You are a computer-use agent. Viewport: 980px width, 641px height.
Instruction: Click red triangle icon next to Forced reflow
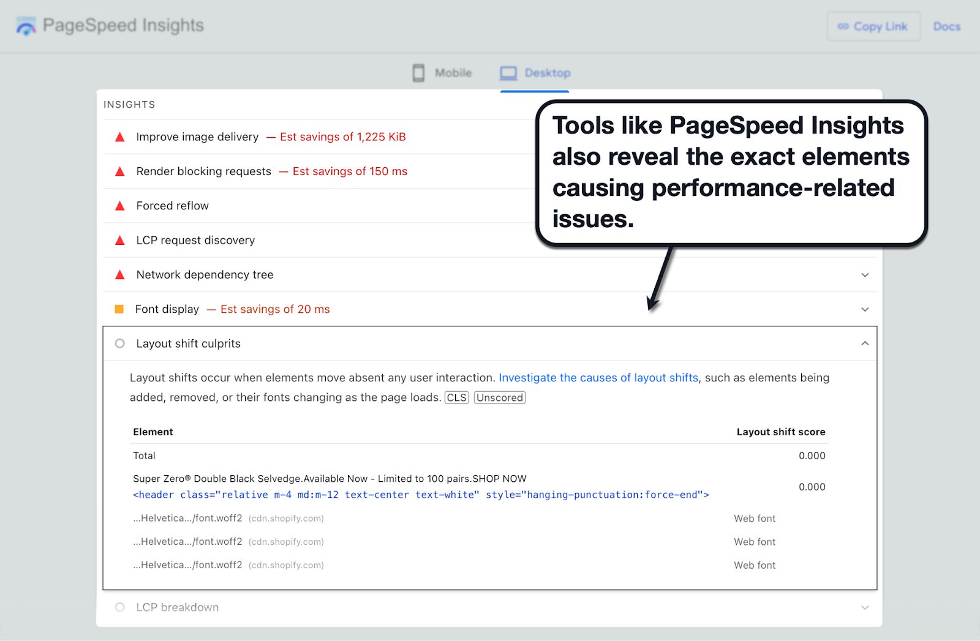coord(120,206)
